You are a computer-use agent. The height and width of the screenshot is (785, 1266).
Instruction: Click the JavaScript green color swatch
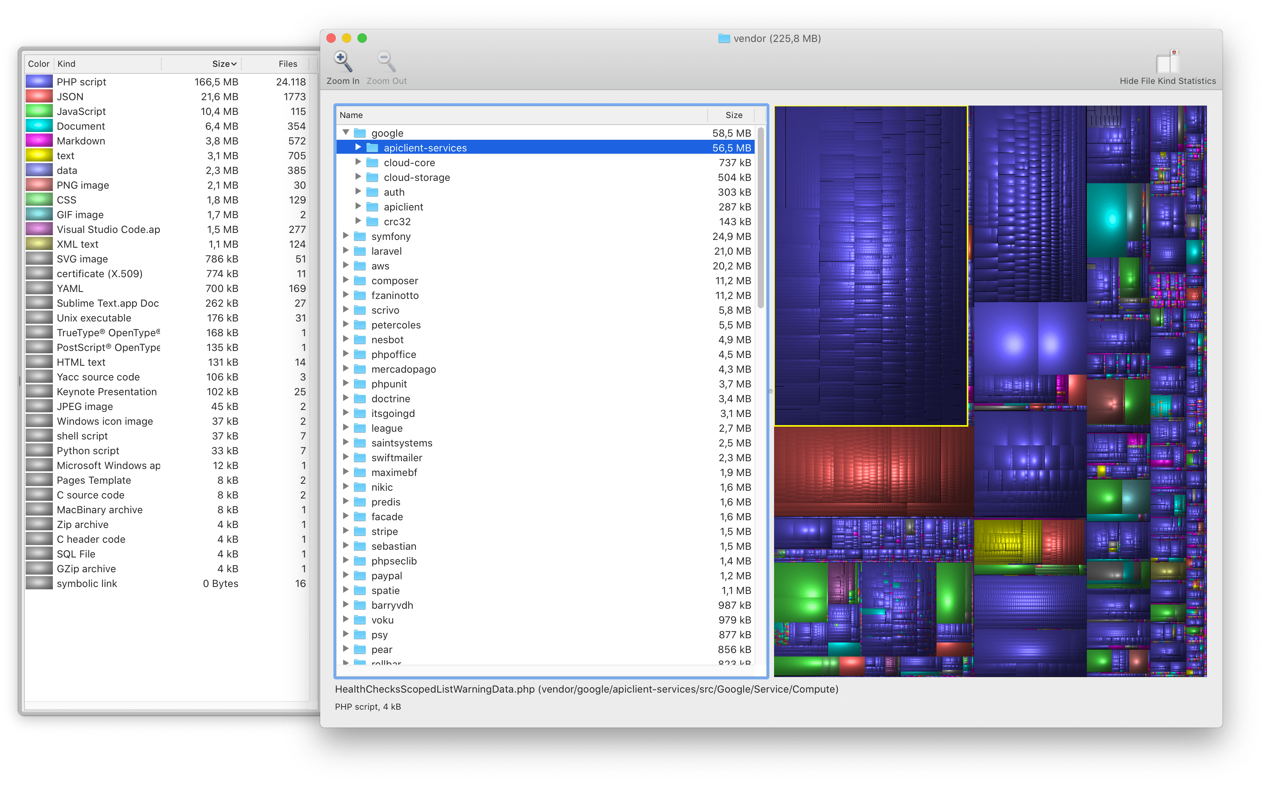[39, 111]
